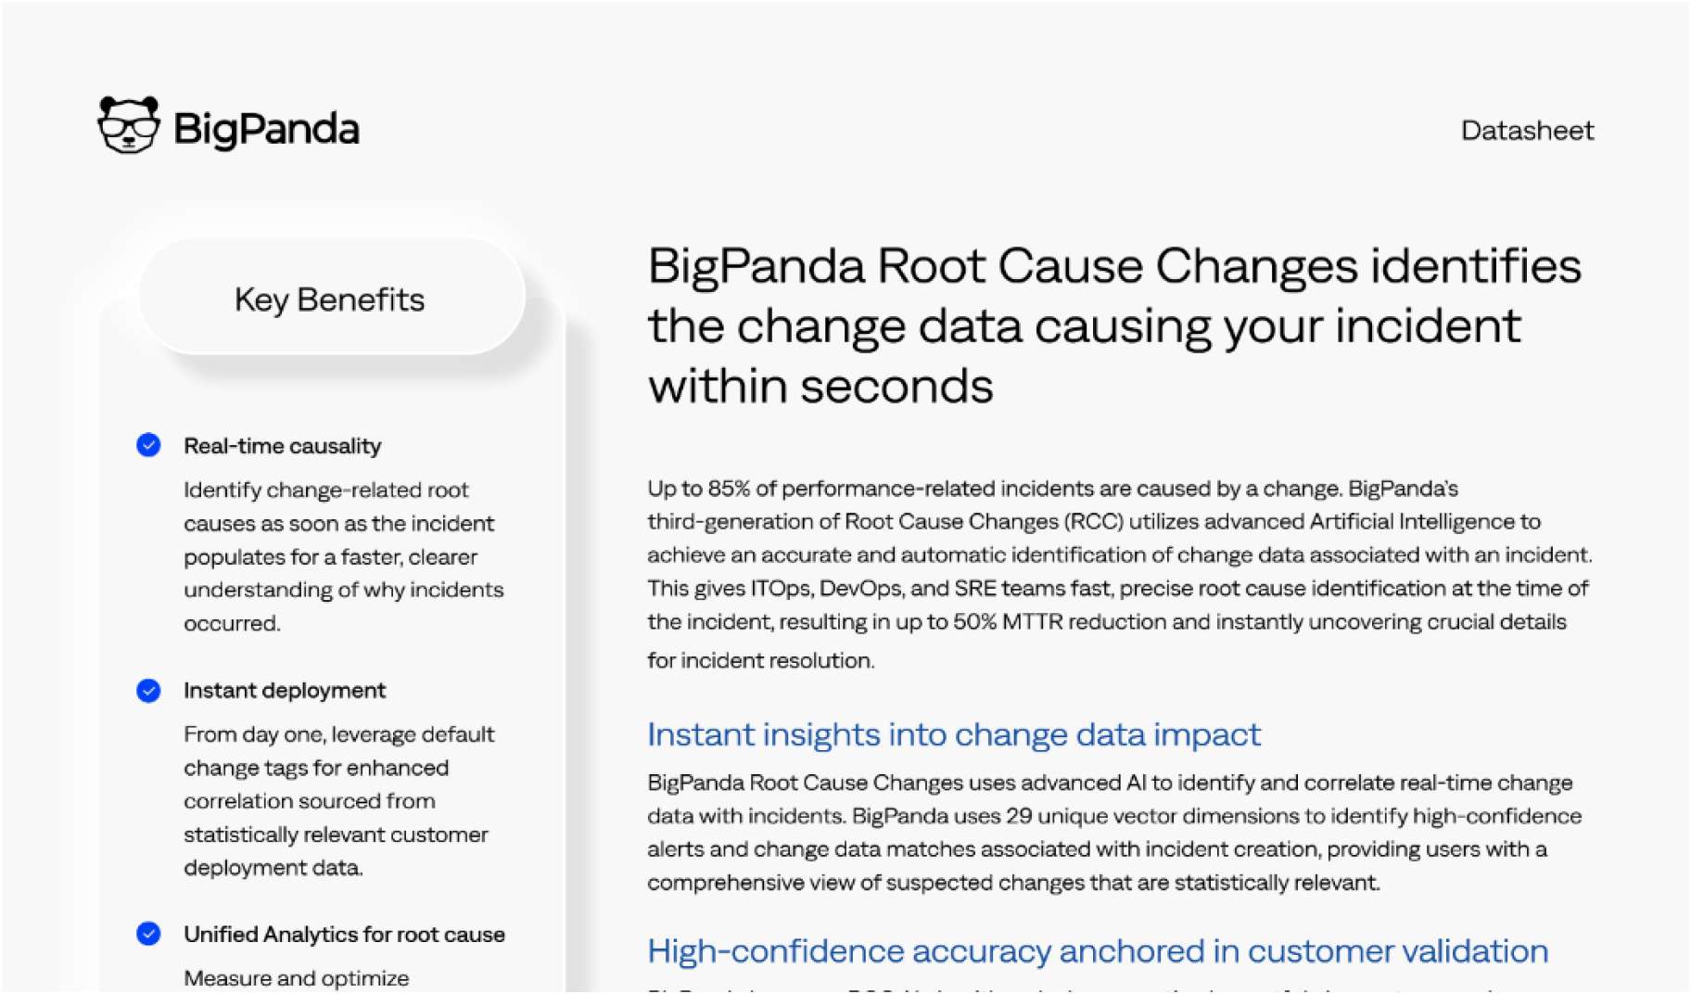Click the blue checkmark beside Unified Analytics
Viewport: 1691px width, 994px height.
click(x=148, y=934)
